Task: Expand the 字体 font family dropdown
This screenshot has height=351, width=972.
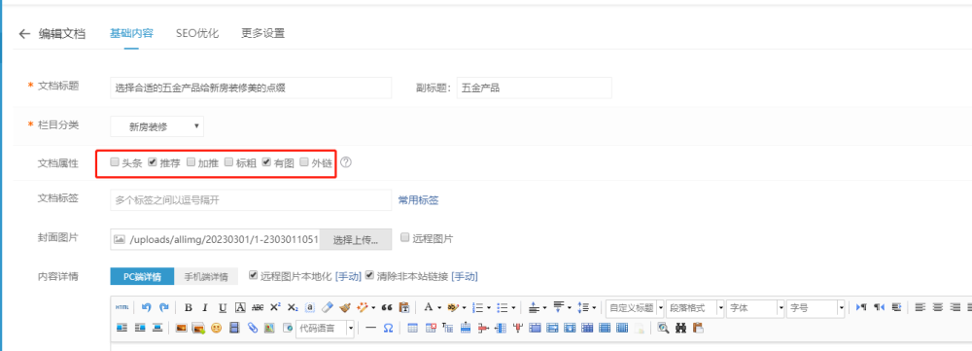Action: [755, 307]
